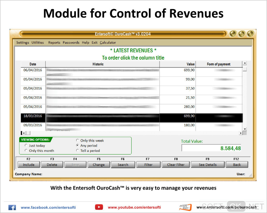The image size is (267, 213).
Task: Click the vertical scrollbar thumb
Action: (x=245, y=69)
